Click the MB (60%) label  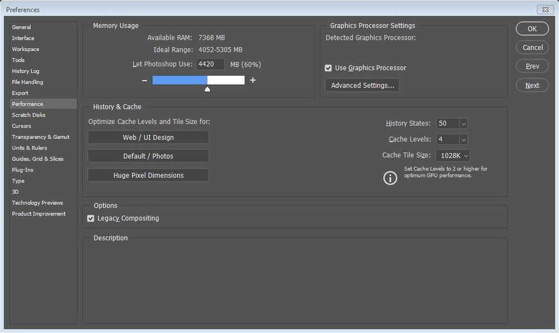pyautogui.click(x=246, y=64)
